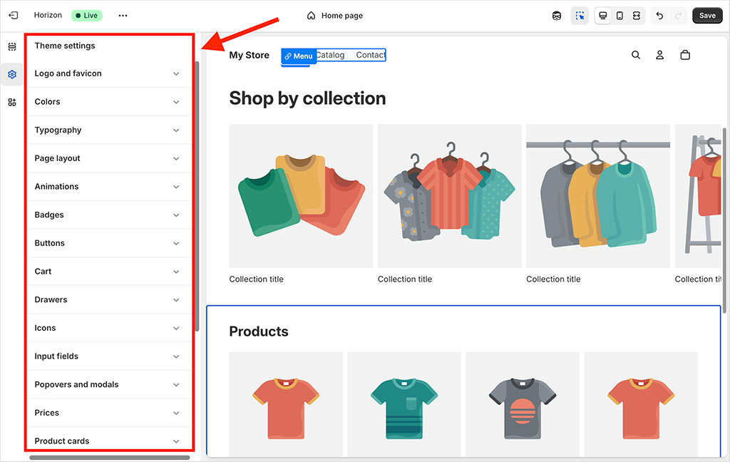The image size is (730, 462).
Task: Expand the Popovers and modals settings
Action: click(x=109, y=385)
